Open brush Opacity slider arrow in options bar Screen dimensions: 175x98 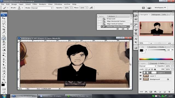[71, 8]
